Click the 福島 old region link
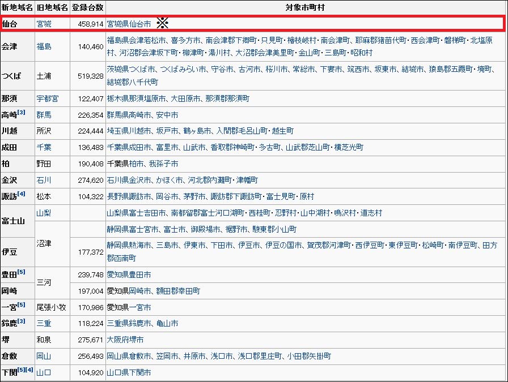Viewport: 508px width, 382px height. click(x=44, y=46)
